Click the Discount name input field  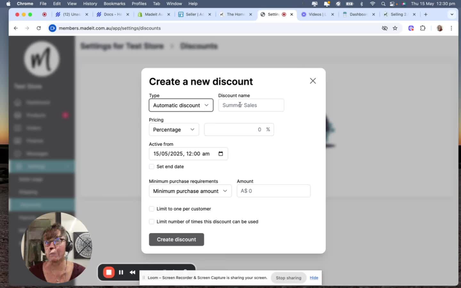coord(251,105)
